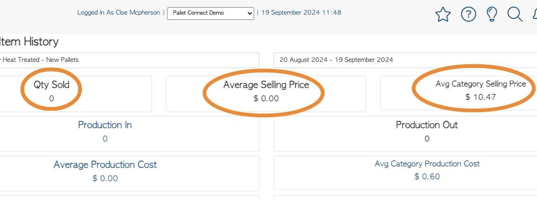Click the Item History heading
The width and height of the screenshot is (537, 200).
(x=29, y=42)
